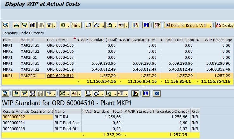Sort ascending using the upper toolbar icon
This screenshot has height=139, width=234.
(x=16, y=25)
